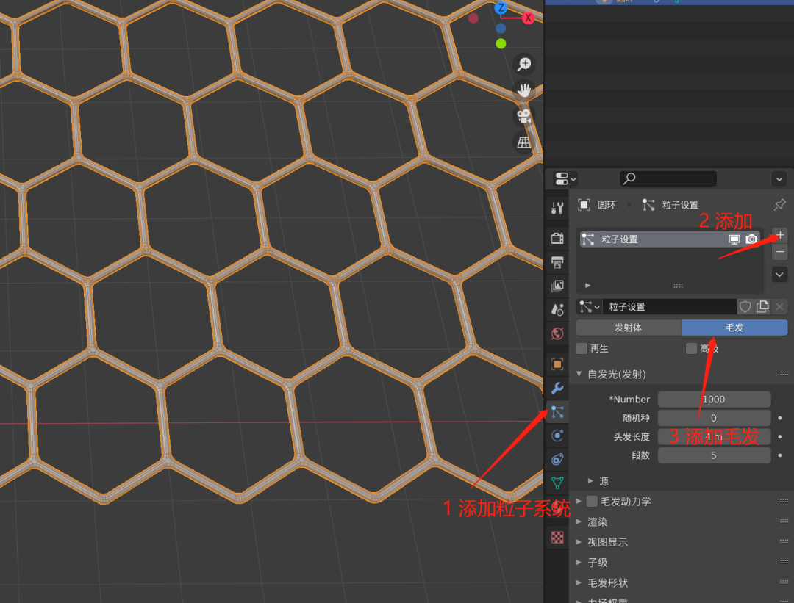Toggle fake user shield for 粒子设置
The height and width of the screenshot is (603, 794).
[745, 306]
